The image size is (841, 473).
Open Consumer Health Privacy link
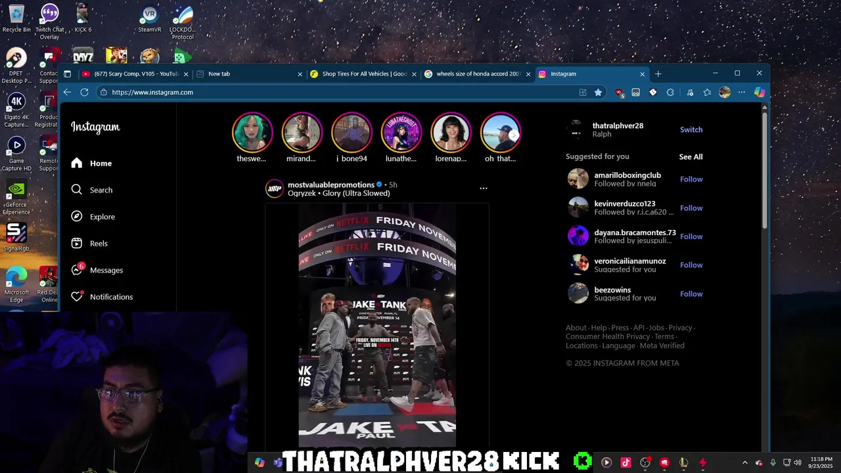point(608,336)
